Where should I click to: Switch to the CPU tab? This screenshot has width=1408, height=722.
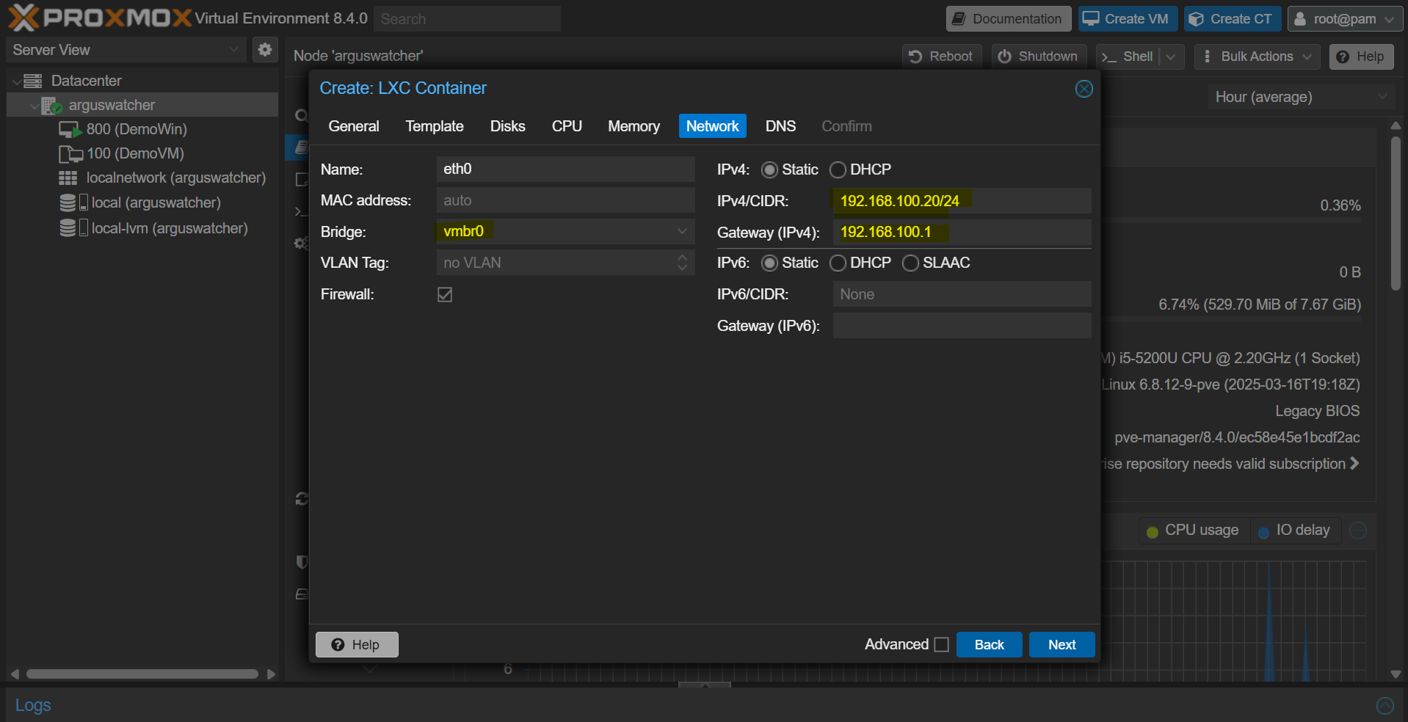pos(567,126)
